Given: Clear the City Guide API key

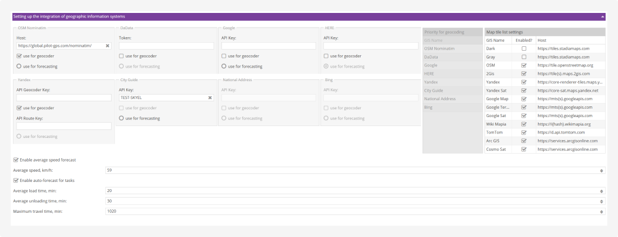Looking at the screenshot, I should (x=210, y=97).
